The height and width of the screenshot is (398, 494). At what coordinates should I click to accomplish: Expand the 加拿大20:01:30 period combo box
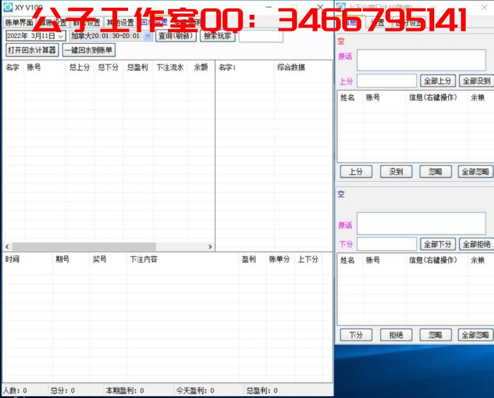tap(147, 36)
